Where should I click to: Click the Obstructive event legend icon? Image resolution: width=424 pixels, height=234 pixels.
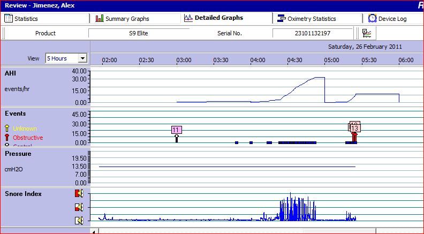tap(7, 138)
